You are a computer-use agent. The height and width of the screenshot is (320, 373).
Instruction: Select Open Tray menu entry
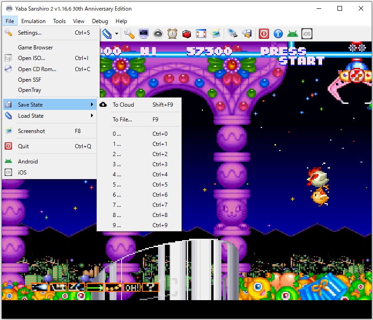point(50,90)
